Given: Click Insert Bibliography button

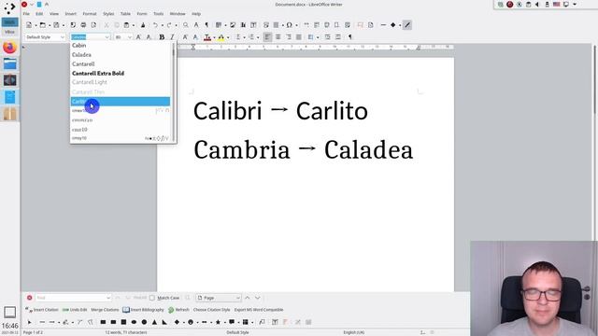Looking at the screenshot, I should [x=143, y=310].
